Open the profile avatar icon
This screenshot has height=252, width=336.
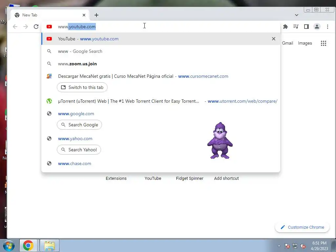pos(317,27)
